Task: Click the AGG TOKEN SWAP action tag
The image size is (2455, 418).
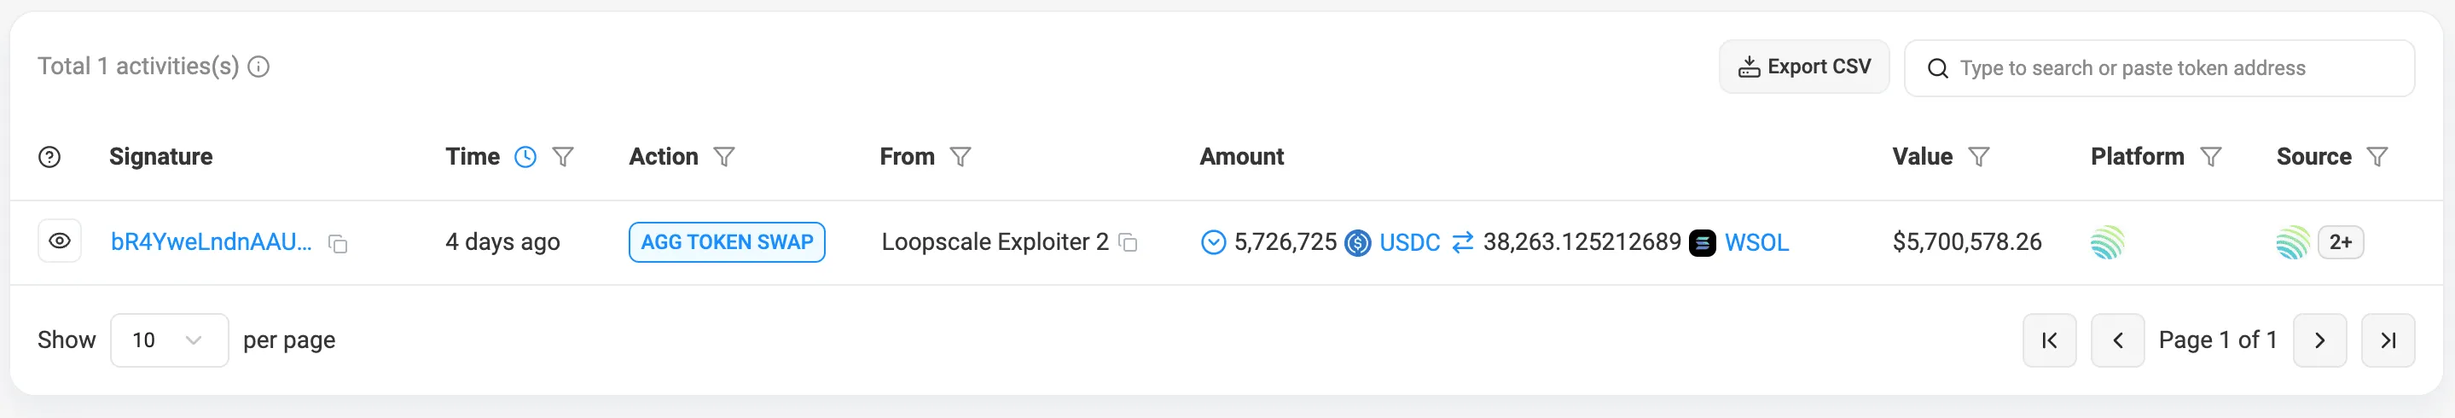Action: 727,243
